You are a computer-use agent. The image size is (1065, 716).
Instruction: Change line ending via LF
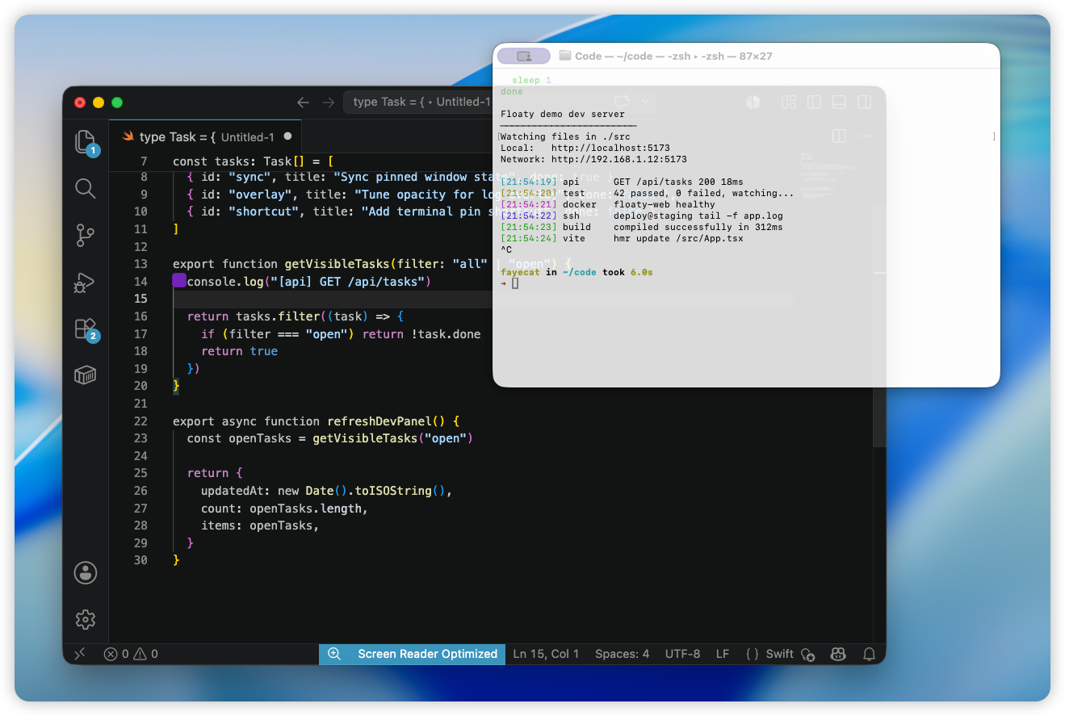coord(723,654)
